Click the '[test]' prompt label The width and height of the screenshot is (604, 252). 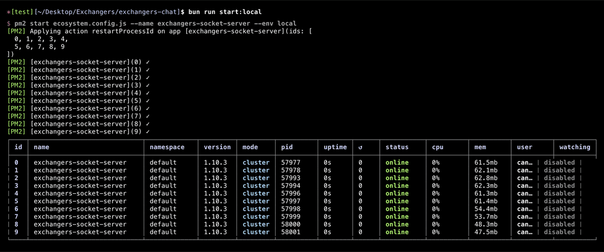click(x=23, y=12)
